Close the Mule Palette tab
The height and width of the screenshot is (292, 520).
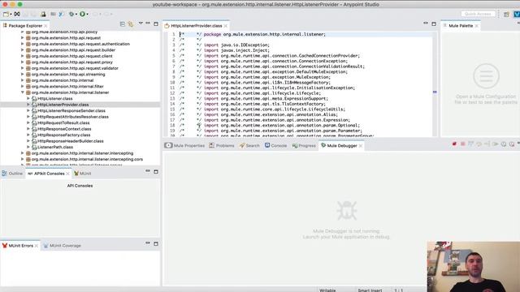[x=477, y=26]
